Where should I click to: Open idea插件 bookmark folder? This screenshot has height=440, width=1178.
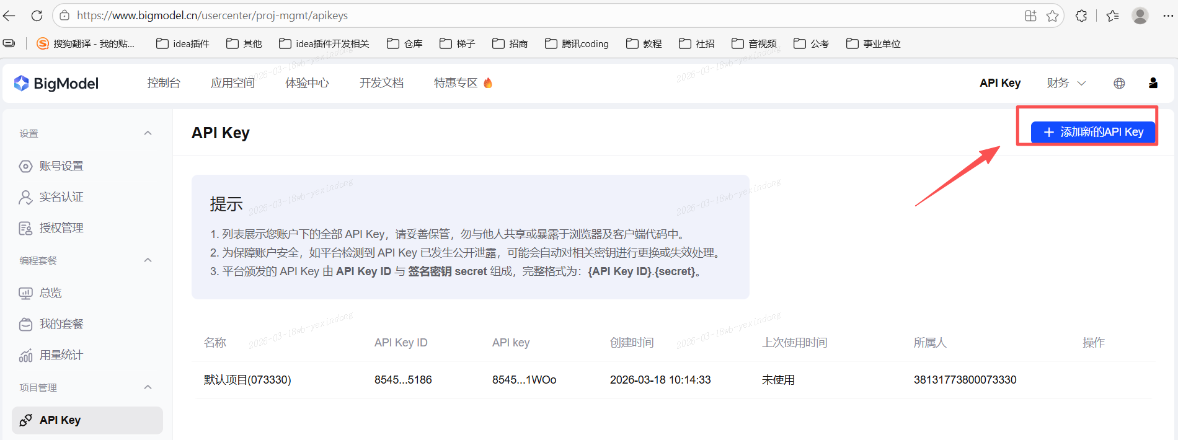click(183, 43)
